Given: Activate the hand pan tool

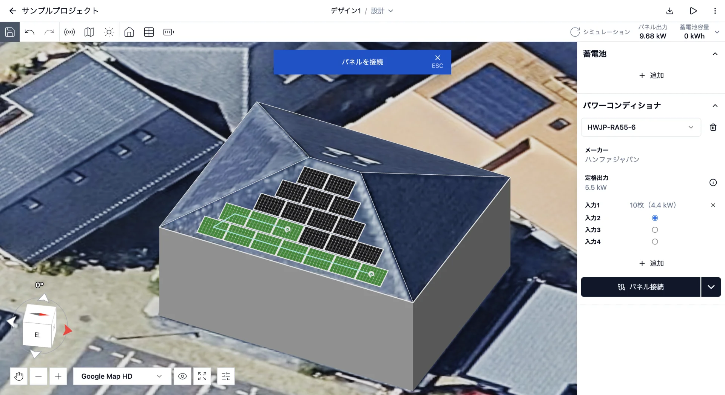Looking at the screenshot, I should tap(19, 376).
